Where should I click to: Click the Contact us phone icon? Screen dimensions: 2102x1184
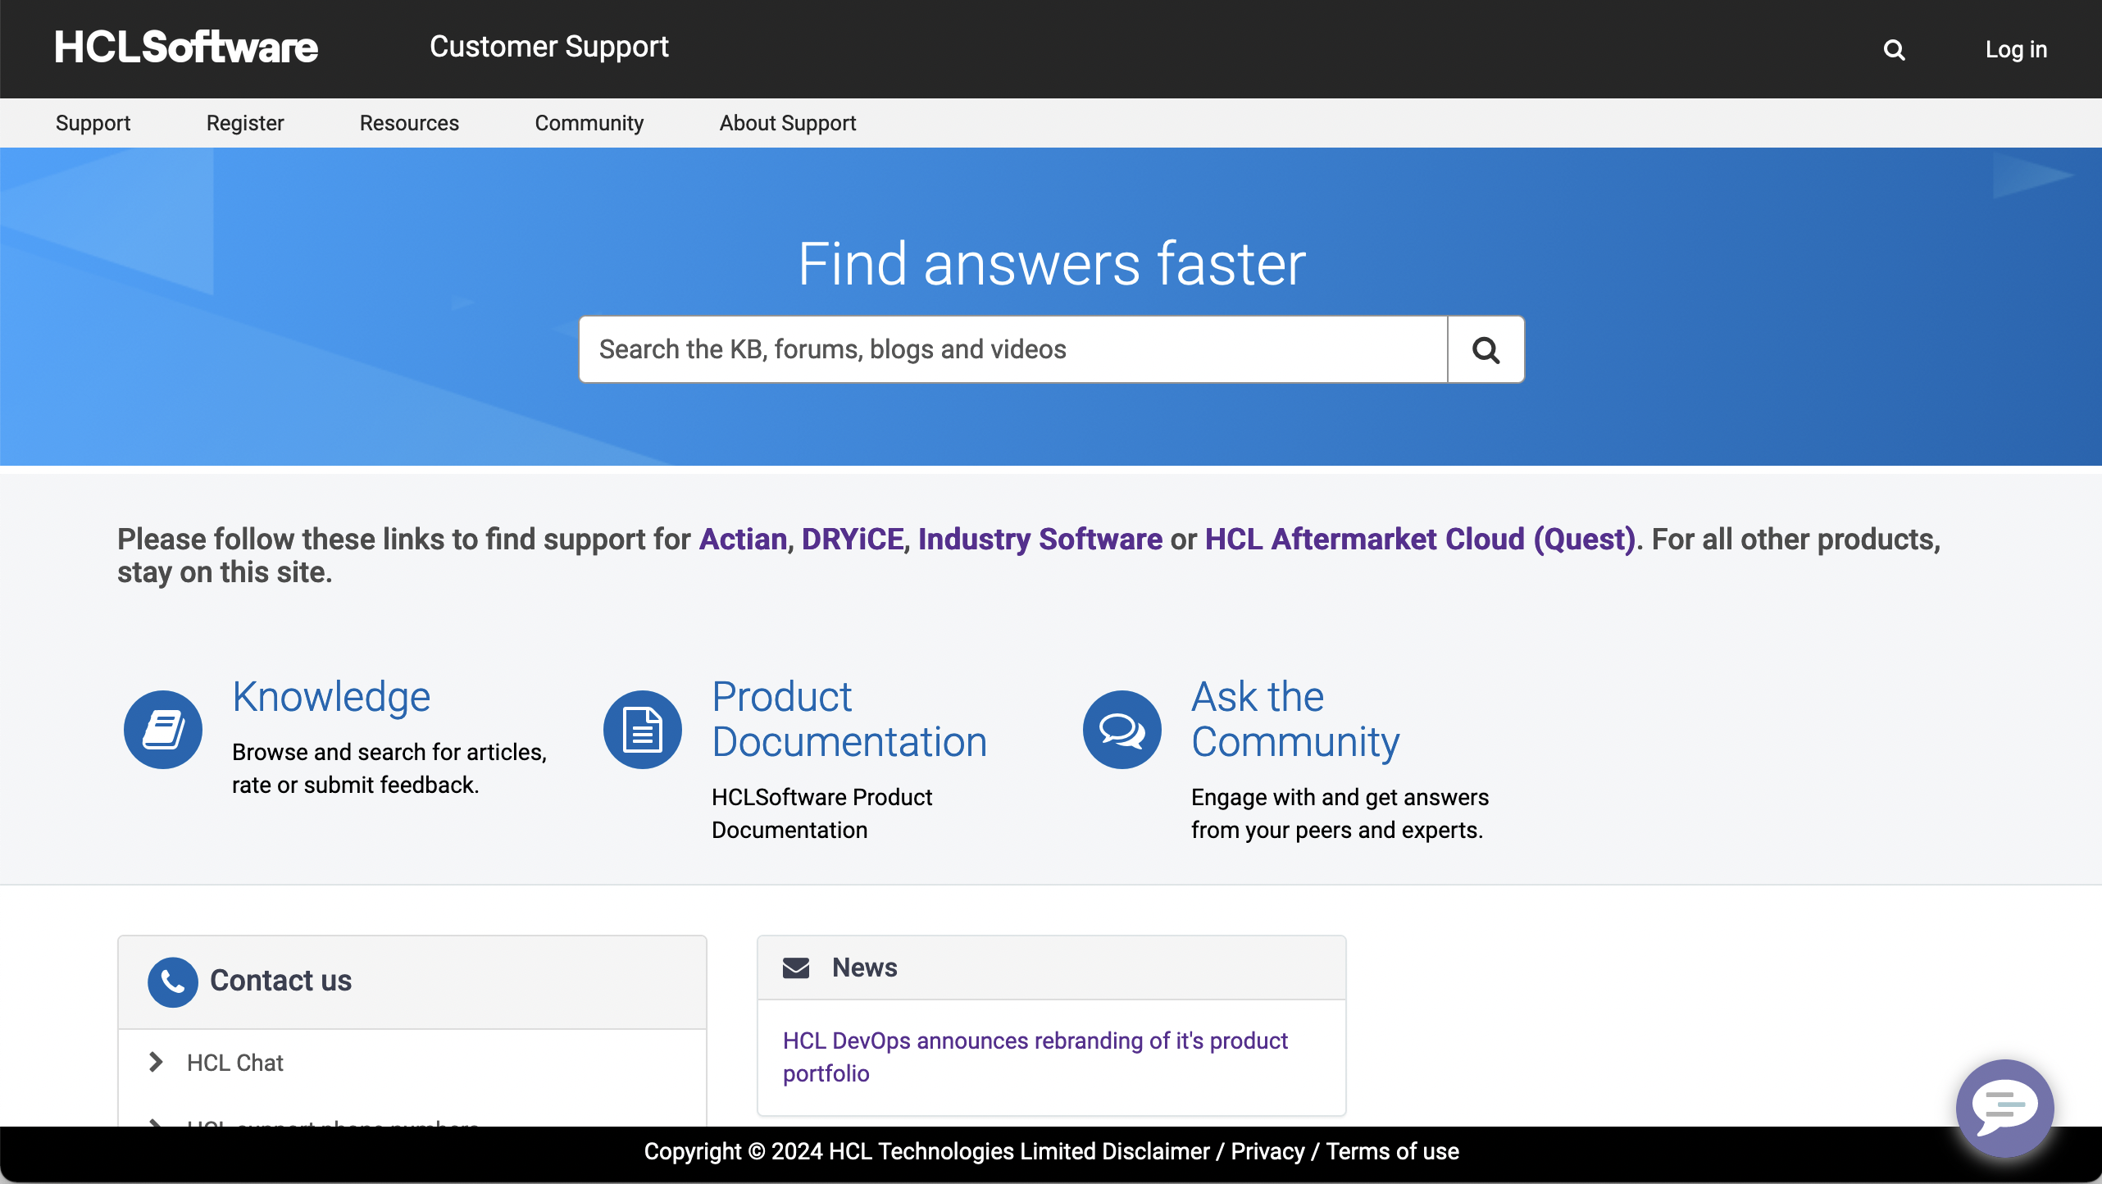point(172,981)
